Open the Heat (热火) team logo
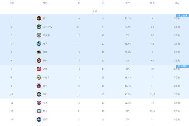 (39, 60)
